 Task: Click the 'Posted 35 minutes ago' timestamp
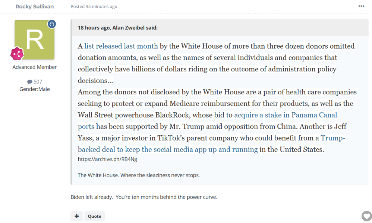point(94,7)
